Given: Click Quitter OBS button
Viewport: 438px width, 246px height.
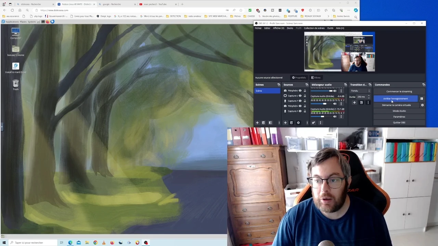Looking at the screenshot, I should pos(399,123).
